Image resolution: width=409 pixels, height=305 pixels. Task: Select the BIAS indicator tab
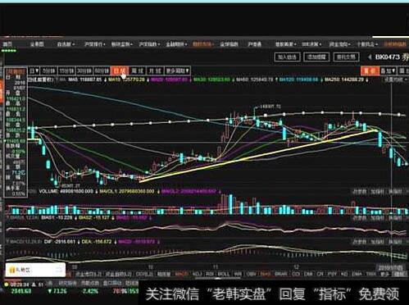266,274
